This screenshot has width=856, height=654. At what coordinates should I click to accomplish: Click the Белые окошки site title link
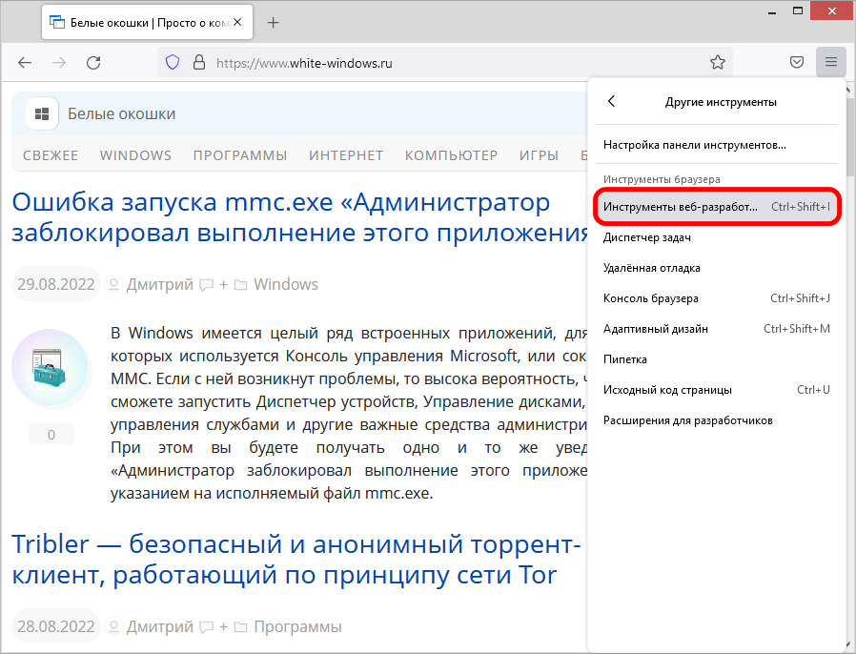click(122, 114)
